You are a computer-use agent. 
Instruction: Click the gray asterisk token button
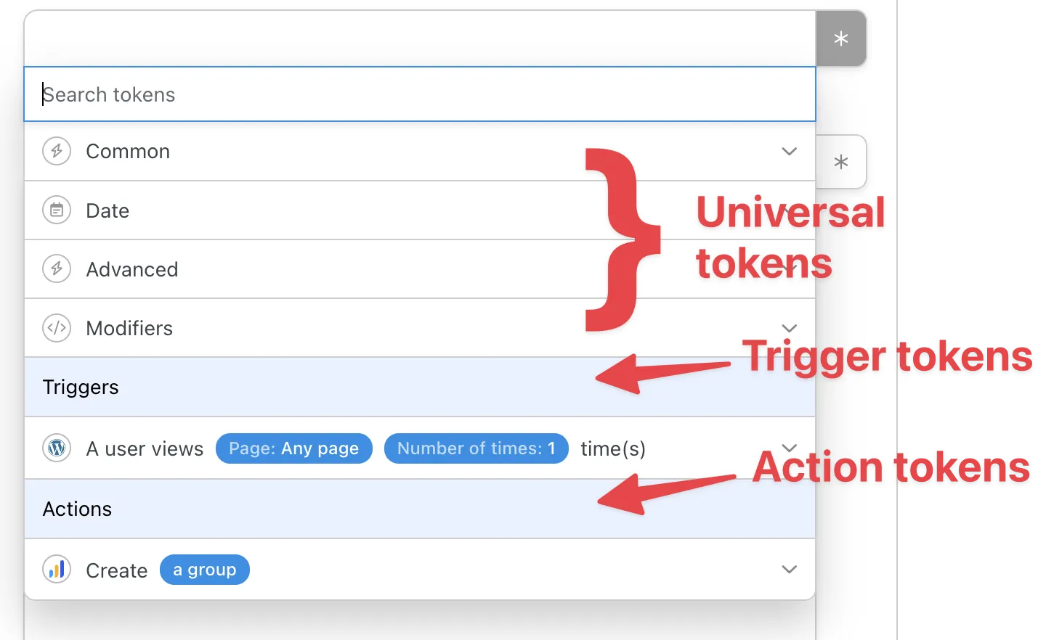pyautogui.click(x=840, y=38)
